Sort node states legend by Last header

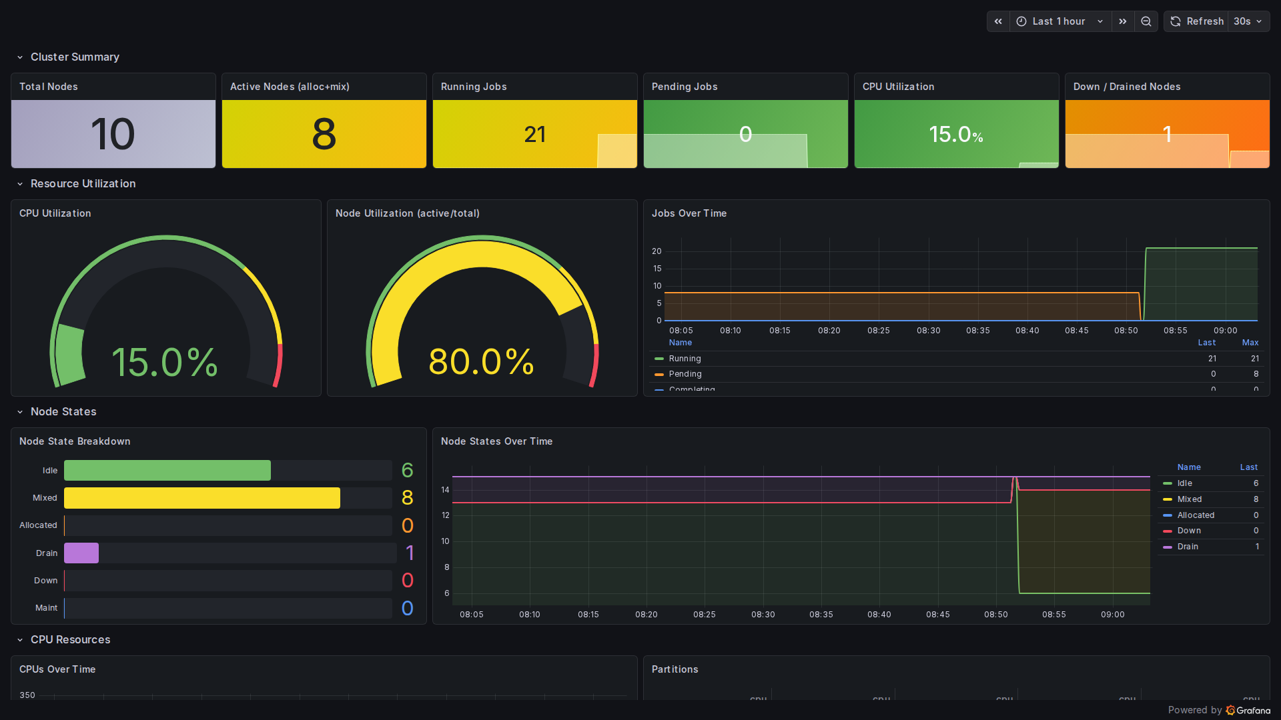pyautogui.click(x=1249, y=467)
